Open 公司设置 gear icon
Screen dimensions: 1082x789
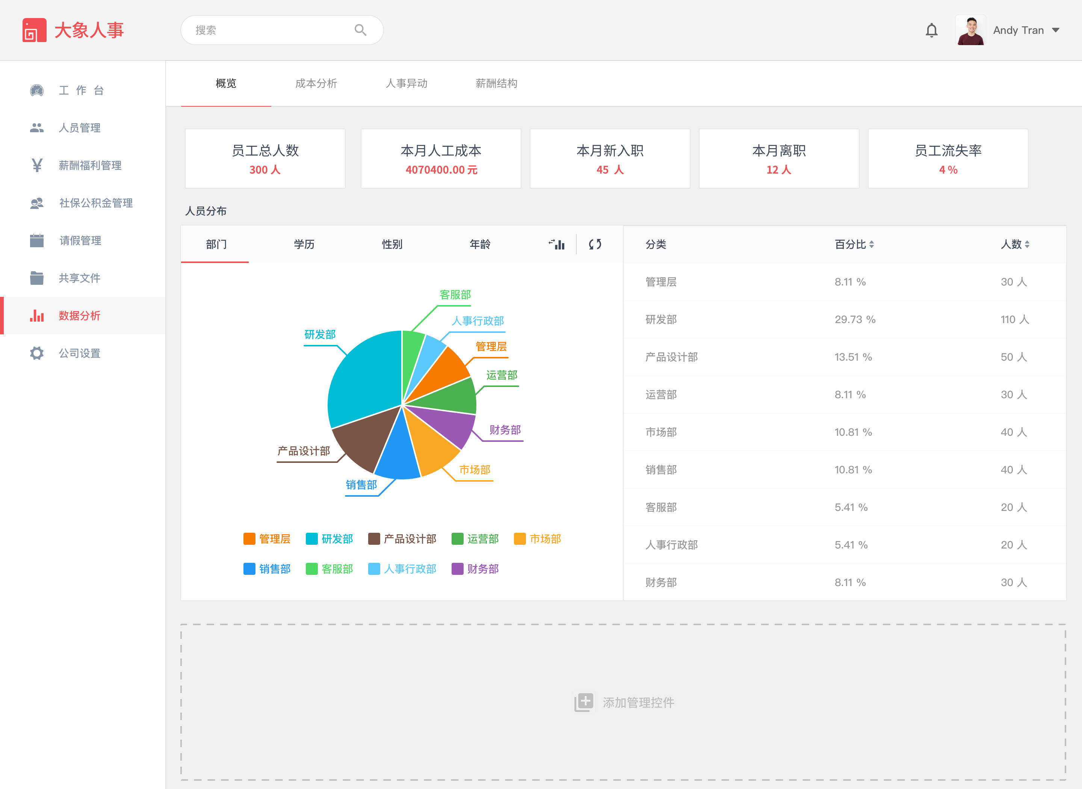(x=37, y=354)
